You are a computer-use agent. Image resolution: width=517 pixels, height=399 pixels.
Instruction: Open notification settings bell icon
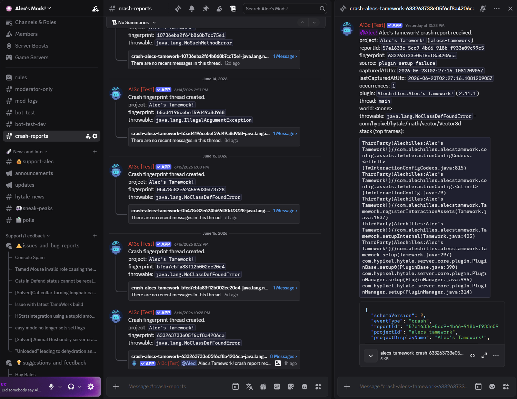[192, 9]
